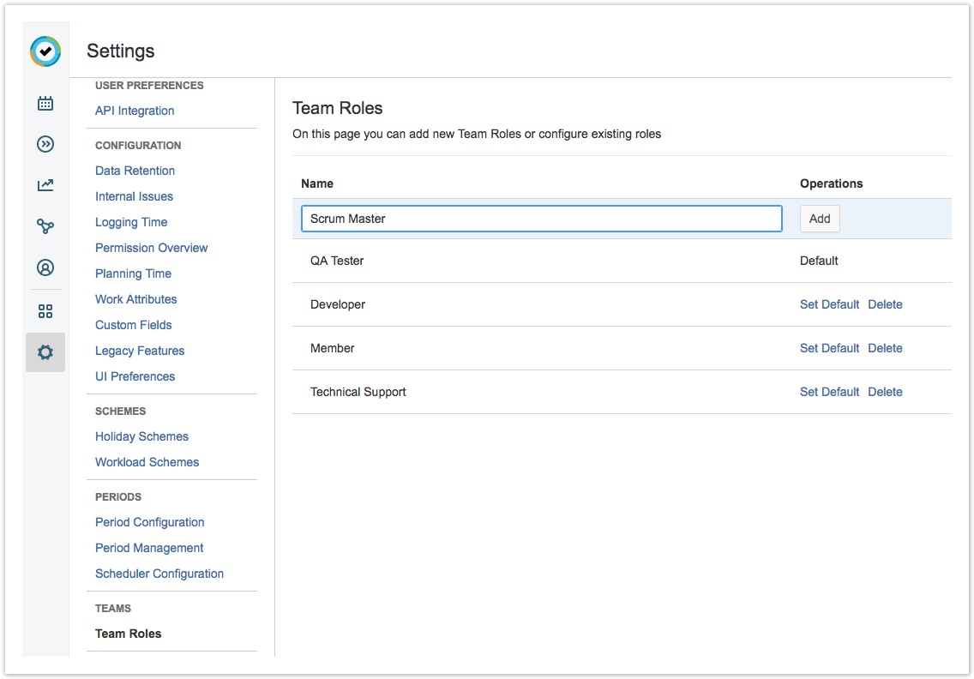
Task: Click the four-squares apps icon
Action: click(x=45, y=311)
